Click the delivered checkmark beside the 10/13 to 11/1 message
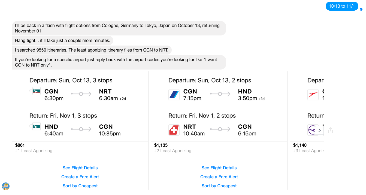Screen dimensions: 366x195 (361, 9)
